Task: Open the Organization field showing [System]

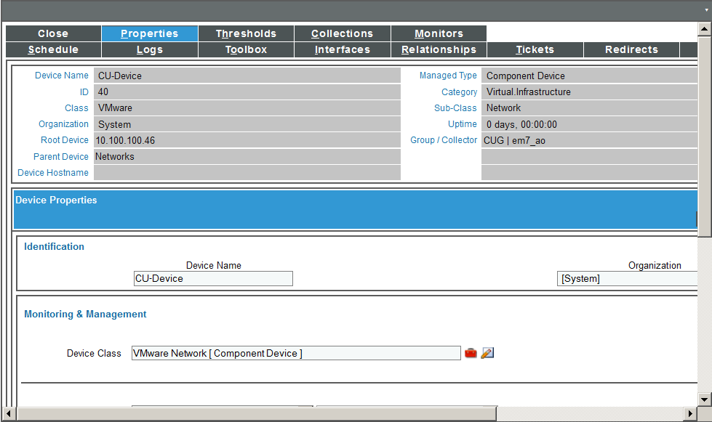Action: [627, 279]
